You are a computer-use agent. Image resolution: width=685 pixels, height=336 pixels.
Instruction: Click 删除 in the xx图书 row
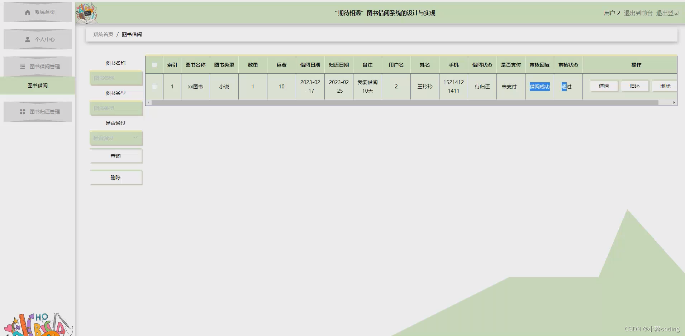pos(665,86)
